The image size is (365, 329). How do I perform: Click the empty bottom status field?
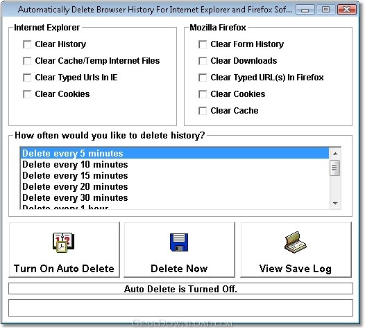coord(180,308)
